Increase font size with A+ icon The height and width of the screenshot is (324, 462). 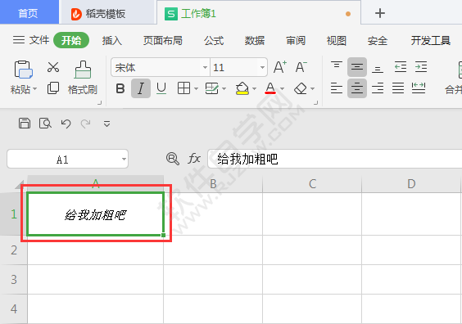point(279,67)
